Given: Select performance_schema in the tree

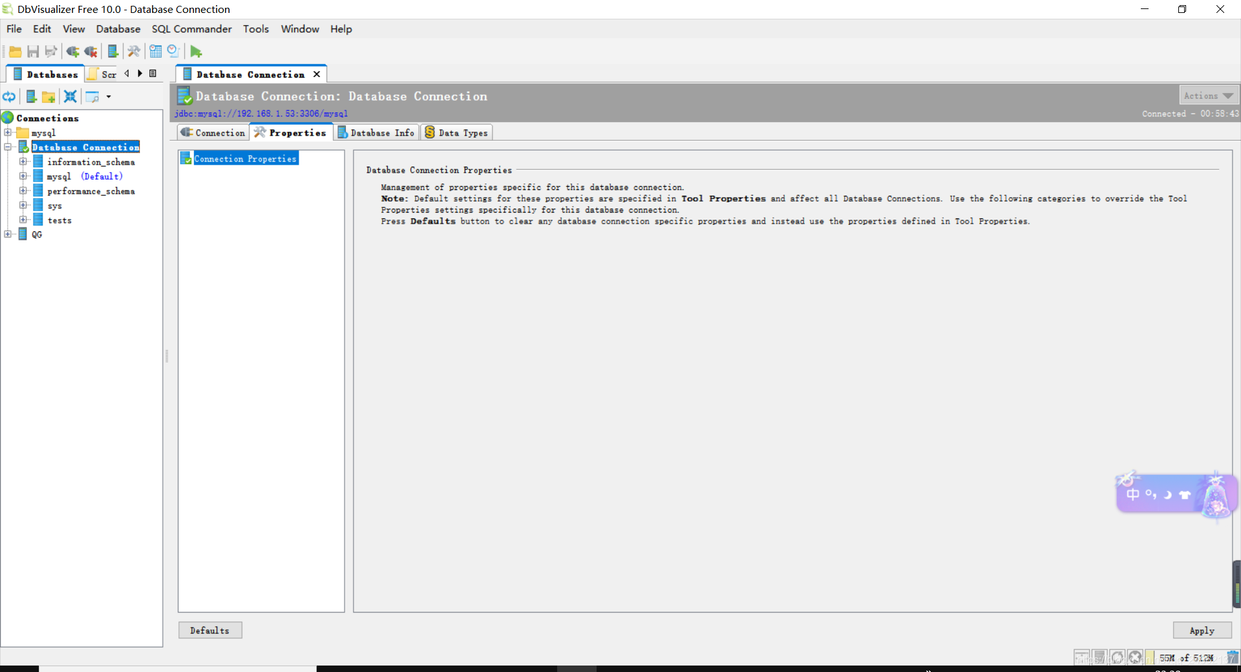Looking at the screenshot, I should tap(91, 191).
